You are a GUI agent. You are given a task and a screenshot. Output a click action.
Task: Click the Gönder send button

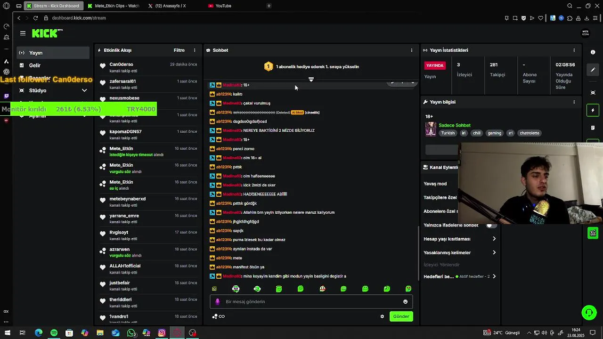[401, 316]
